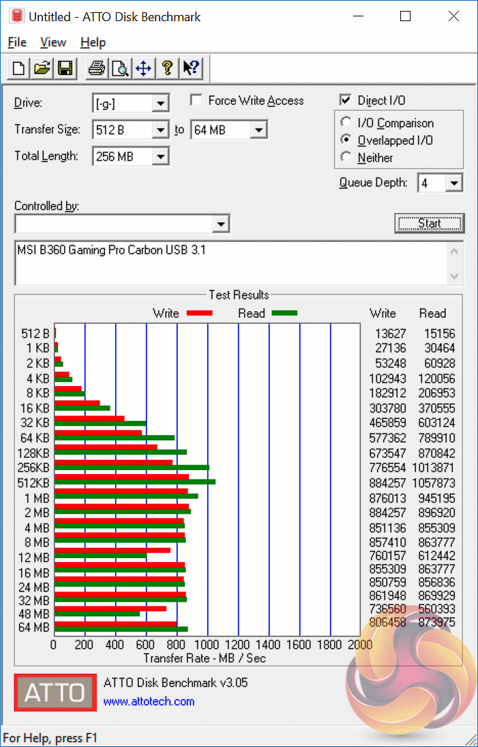Click the 256KB row label in chart
The width and height of the screenshot is (478, 747).
coord(33,467)
